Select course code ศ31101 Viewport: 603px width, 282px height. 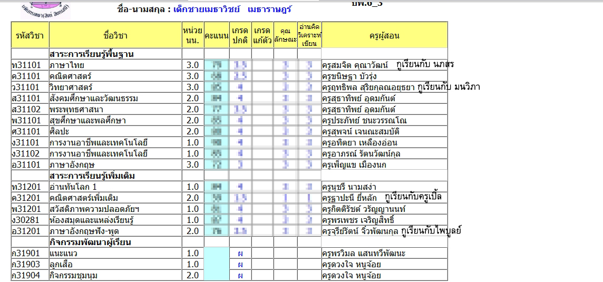26,132
